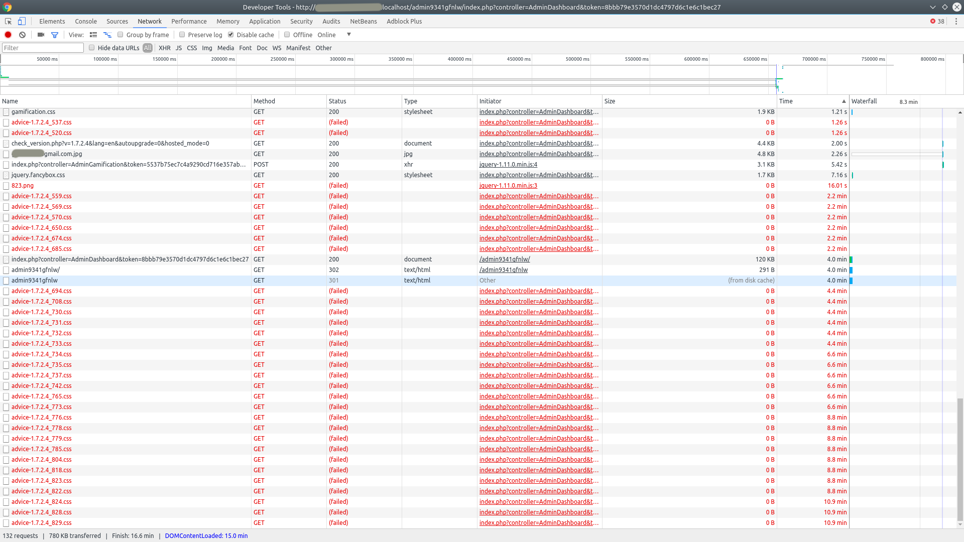Enable Preserve log checkbox
Image resolution: width=964 pixels, height=542 pixels.
[182, 35]
